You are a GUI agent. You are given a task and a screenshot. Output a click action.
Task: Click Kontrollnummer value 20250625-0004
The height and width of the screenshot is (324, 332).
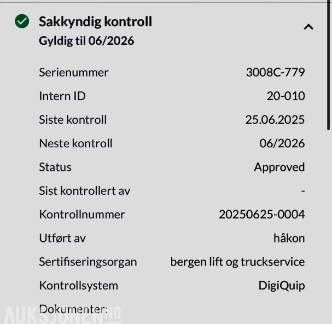click(x=261, y=215)
